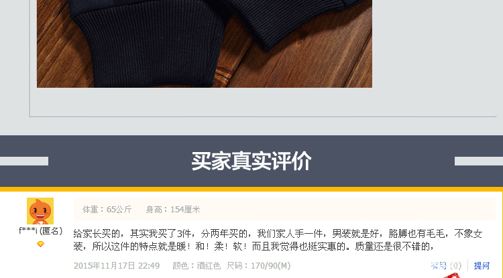Open the dark sweater product photo
Viewport: 503px width, 278px height.
[x=205, y=44]
